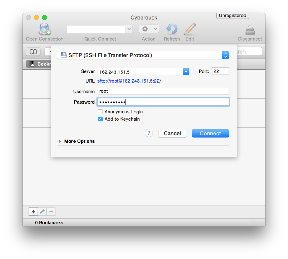Open the Quick Connect dropdown arrow
This screenshot has width=288, height=259.
point(129,29)
